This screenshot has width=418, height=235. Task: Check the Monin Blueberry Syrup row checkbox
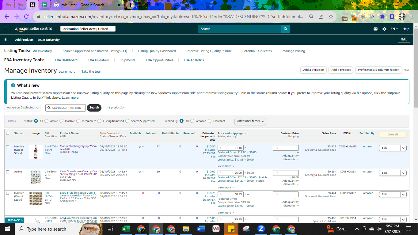click(x=8, y=147)
